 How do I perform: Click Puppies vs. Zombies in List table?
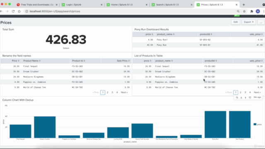166,82
